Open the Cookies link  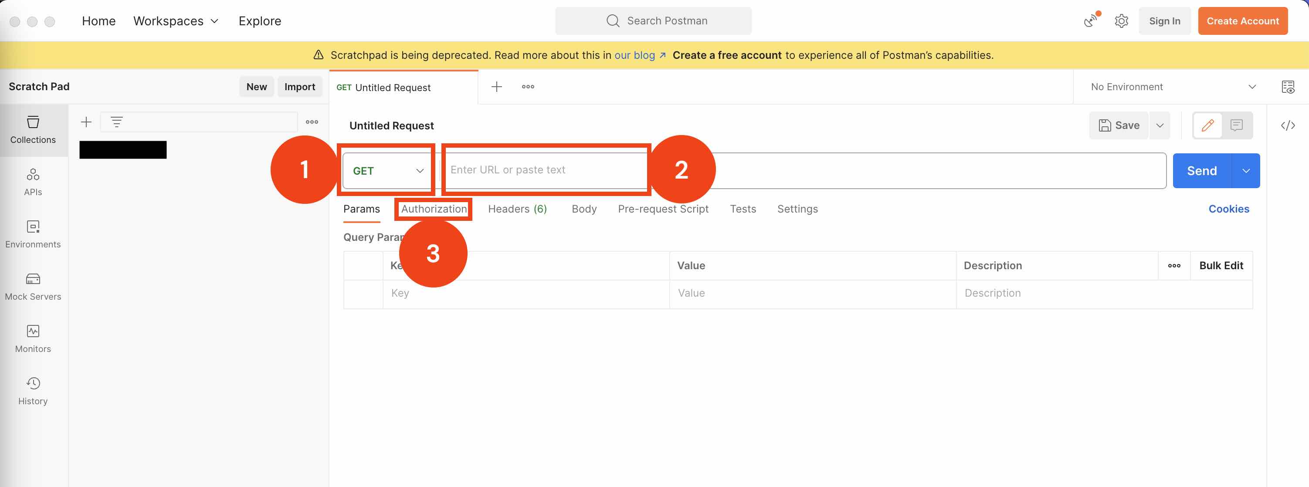pos(1229,209)
